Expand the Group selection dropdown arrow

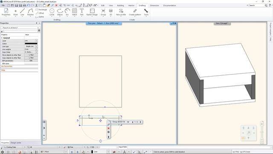(x=128, y=122)
